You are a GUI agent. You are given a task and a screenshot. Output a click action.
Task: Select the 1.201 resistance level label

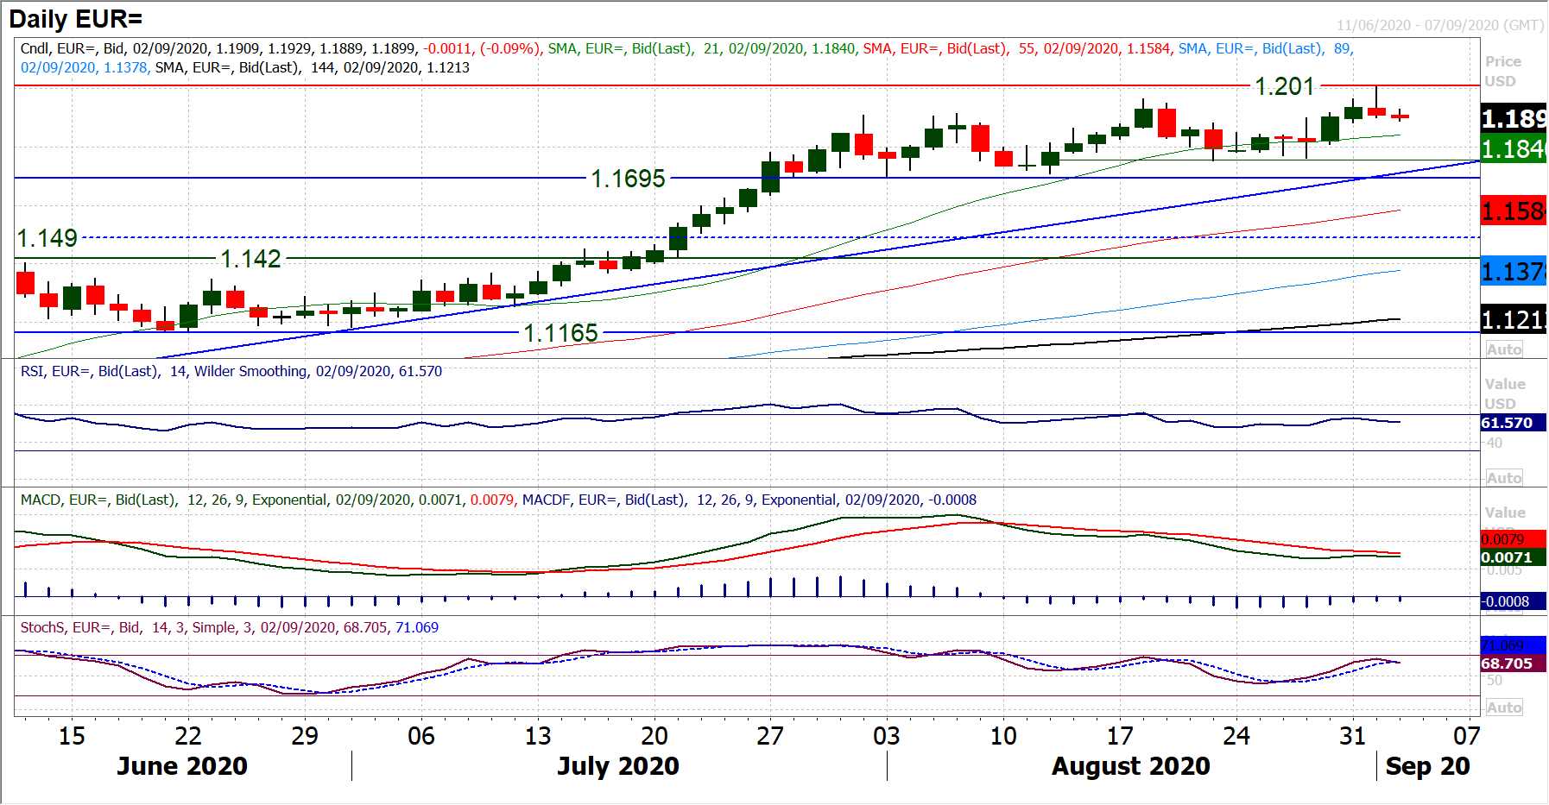(x=1284, y=86)
